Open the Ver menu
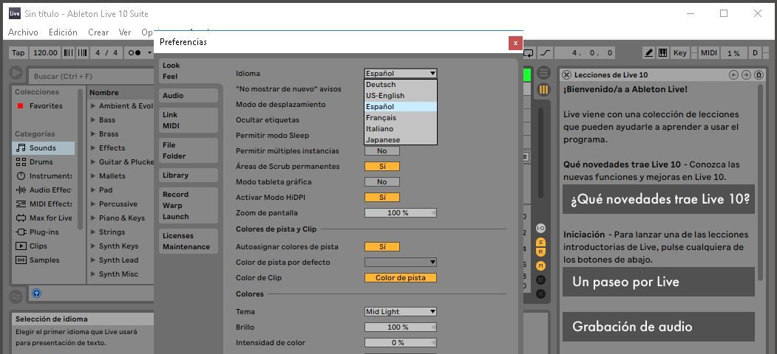 click(125, 32)
